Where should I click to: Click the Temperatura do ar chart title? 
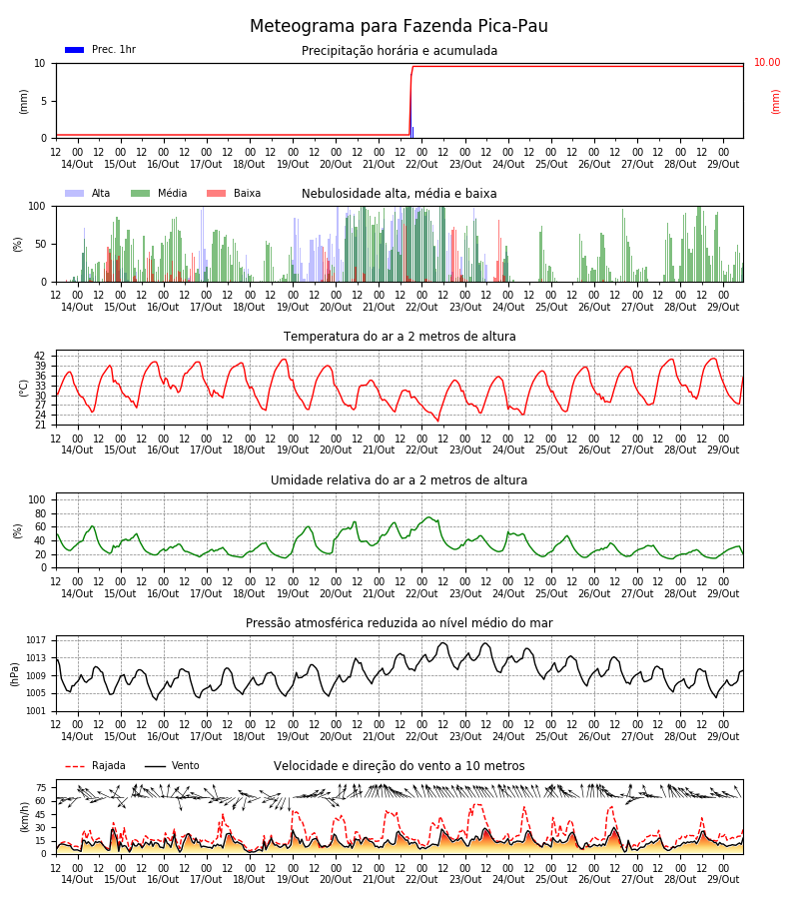(399, 337)
